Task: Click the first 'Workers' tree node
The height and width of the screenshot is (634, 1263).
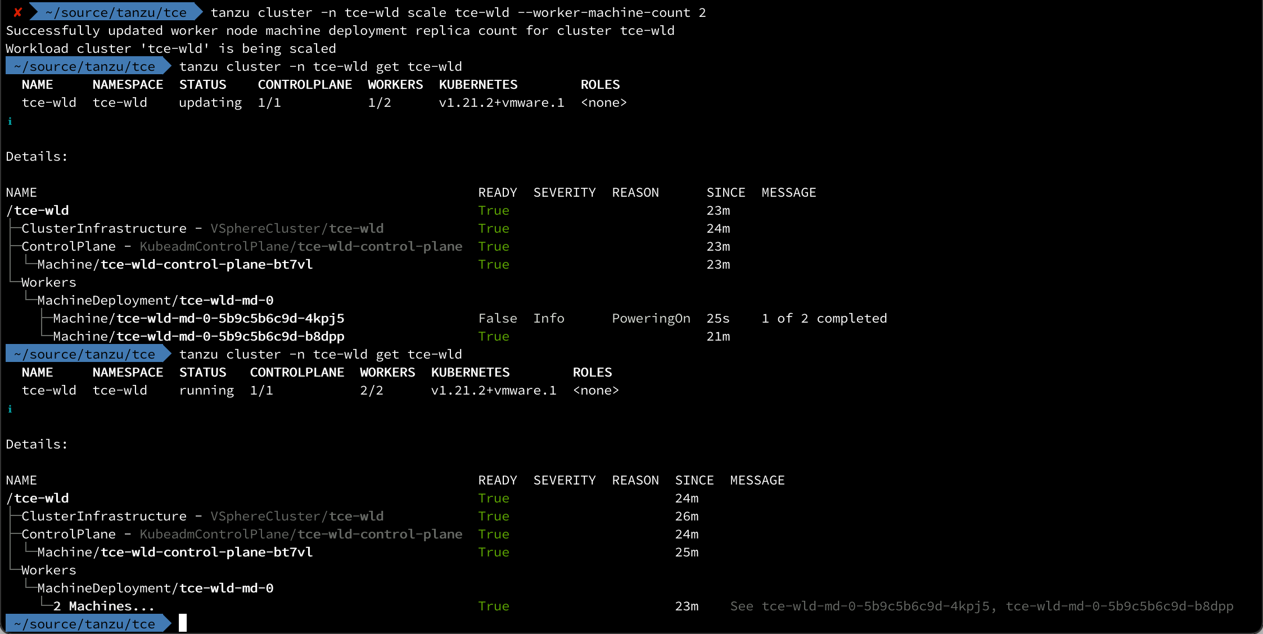Action: click(49, 283)
